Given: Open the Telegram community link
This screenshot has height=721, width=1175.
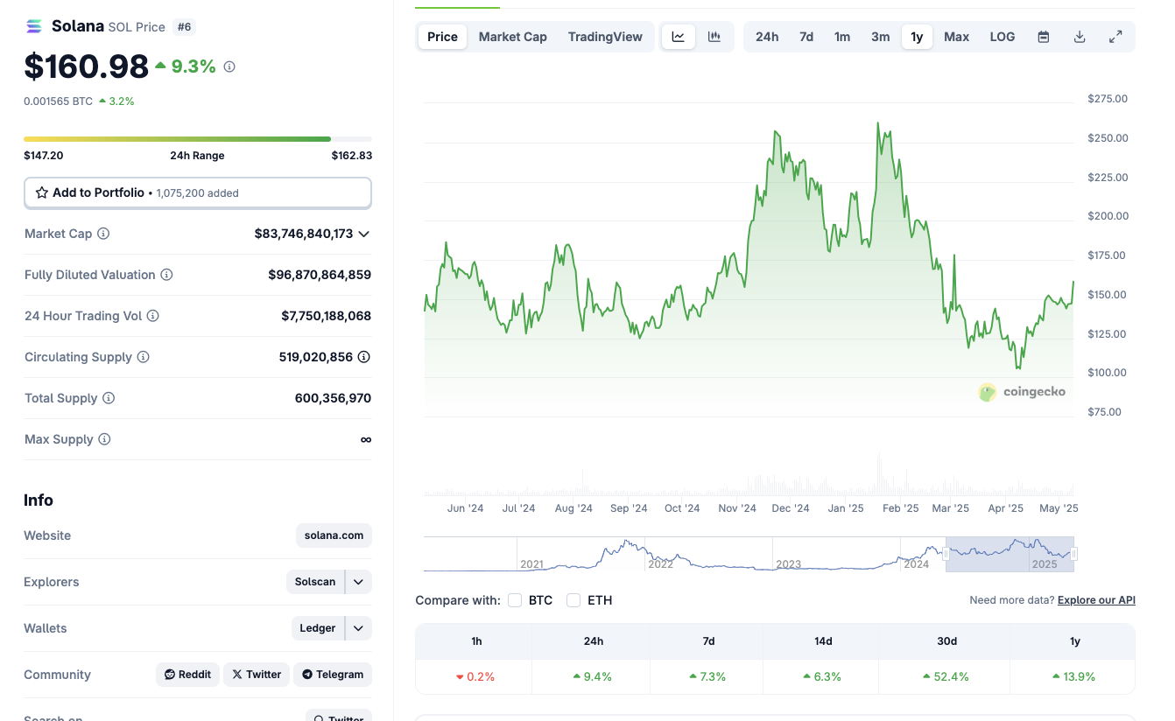Looking at the screenshot, I should pyautogui.click(x=333, y=675).
